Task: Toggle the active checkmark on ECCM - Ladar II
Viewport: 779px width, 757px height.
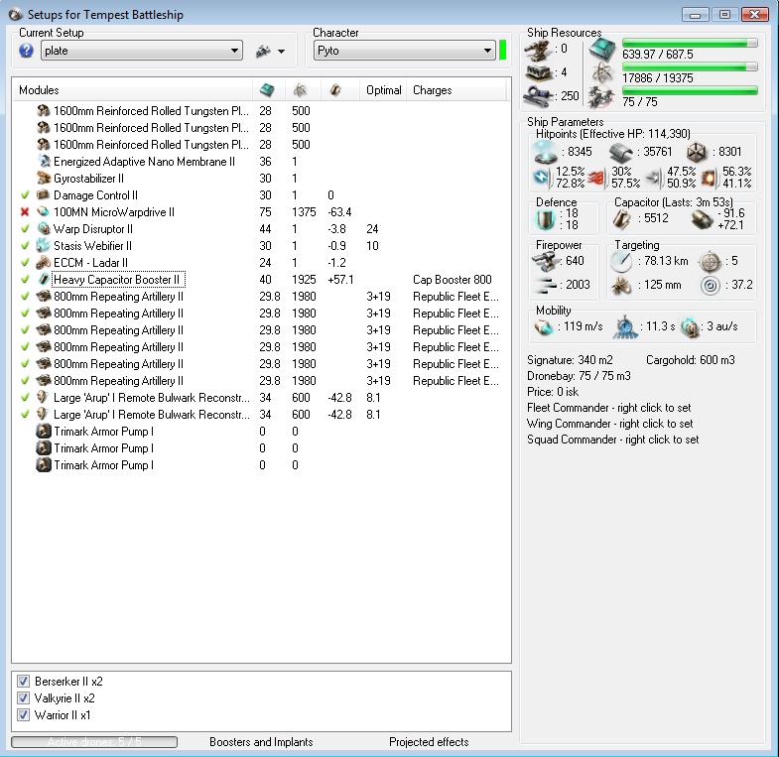Action: pyautogui.click(x=25, y=263)
